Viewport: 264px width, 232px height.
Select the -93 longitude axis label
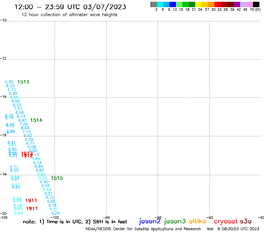coord(210,217)
